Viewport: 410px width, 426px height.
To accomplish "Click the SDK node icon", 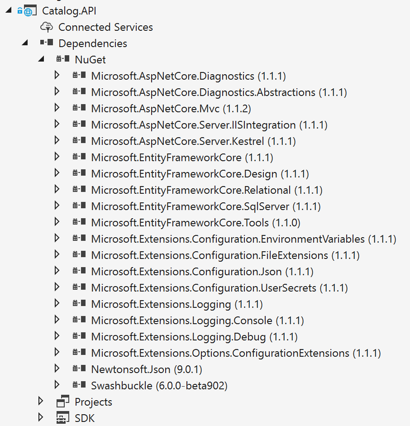I will point(62,418).
